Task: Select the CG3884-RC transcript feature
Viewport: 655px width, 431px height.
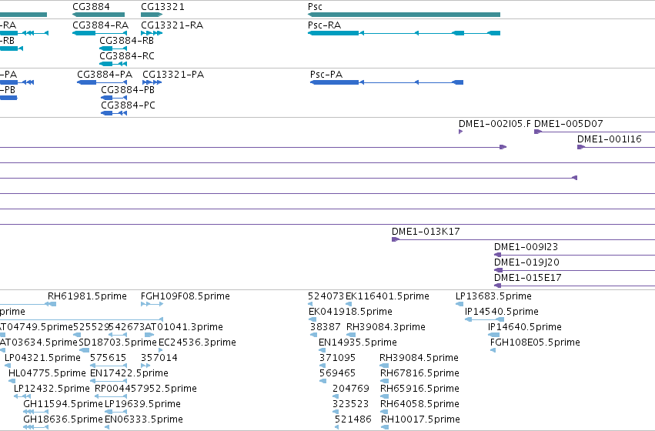Action: pyautogui.click(x=113, y=64)
